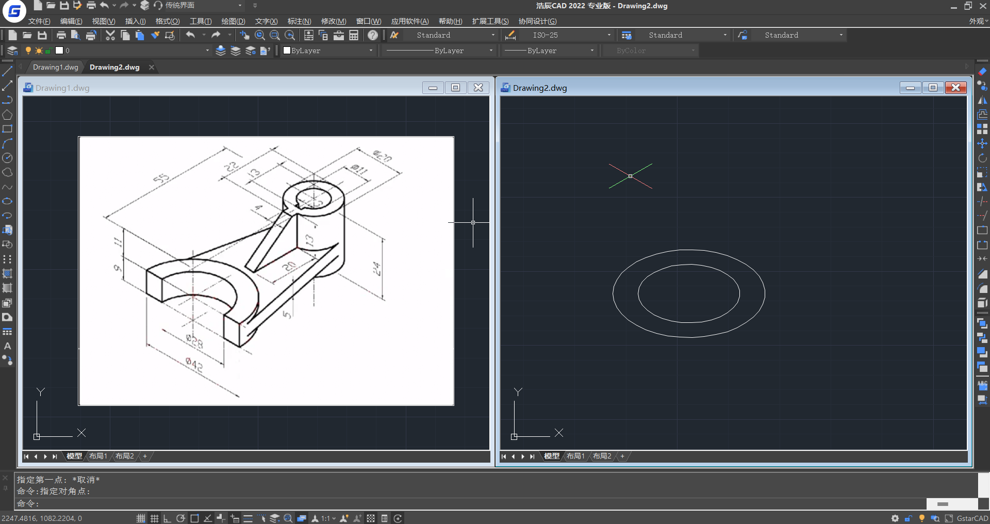Toggle dynamic input in status bar
The image size is (990, 524).
(x=235, y=518)
